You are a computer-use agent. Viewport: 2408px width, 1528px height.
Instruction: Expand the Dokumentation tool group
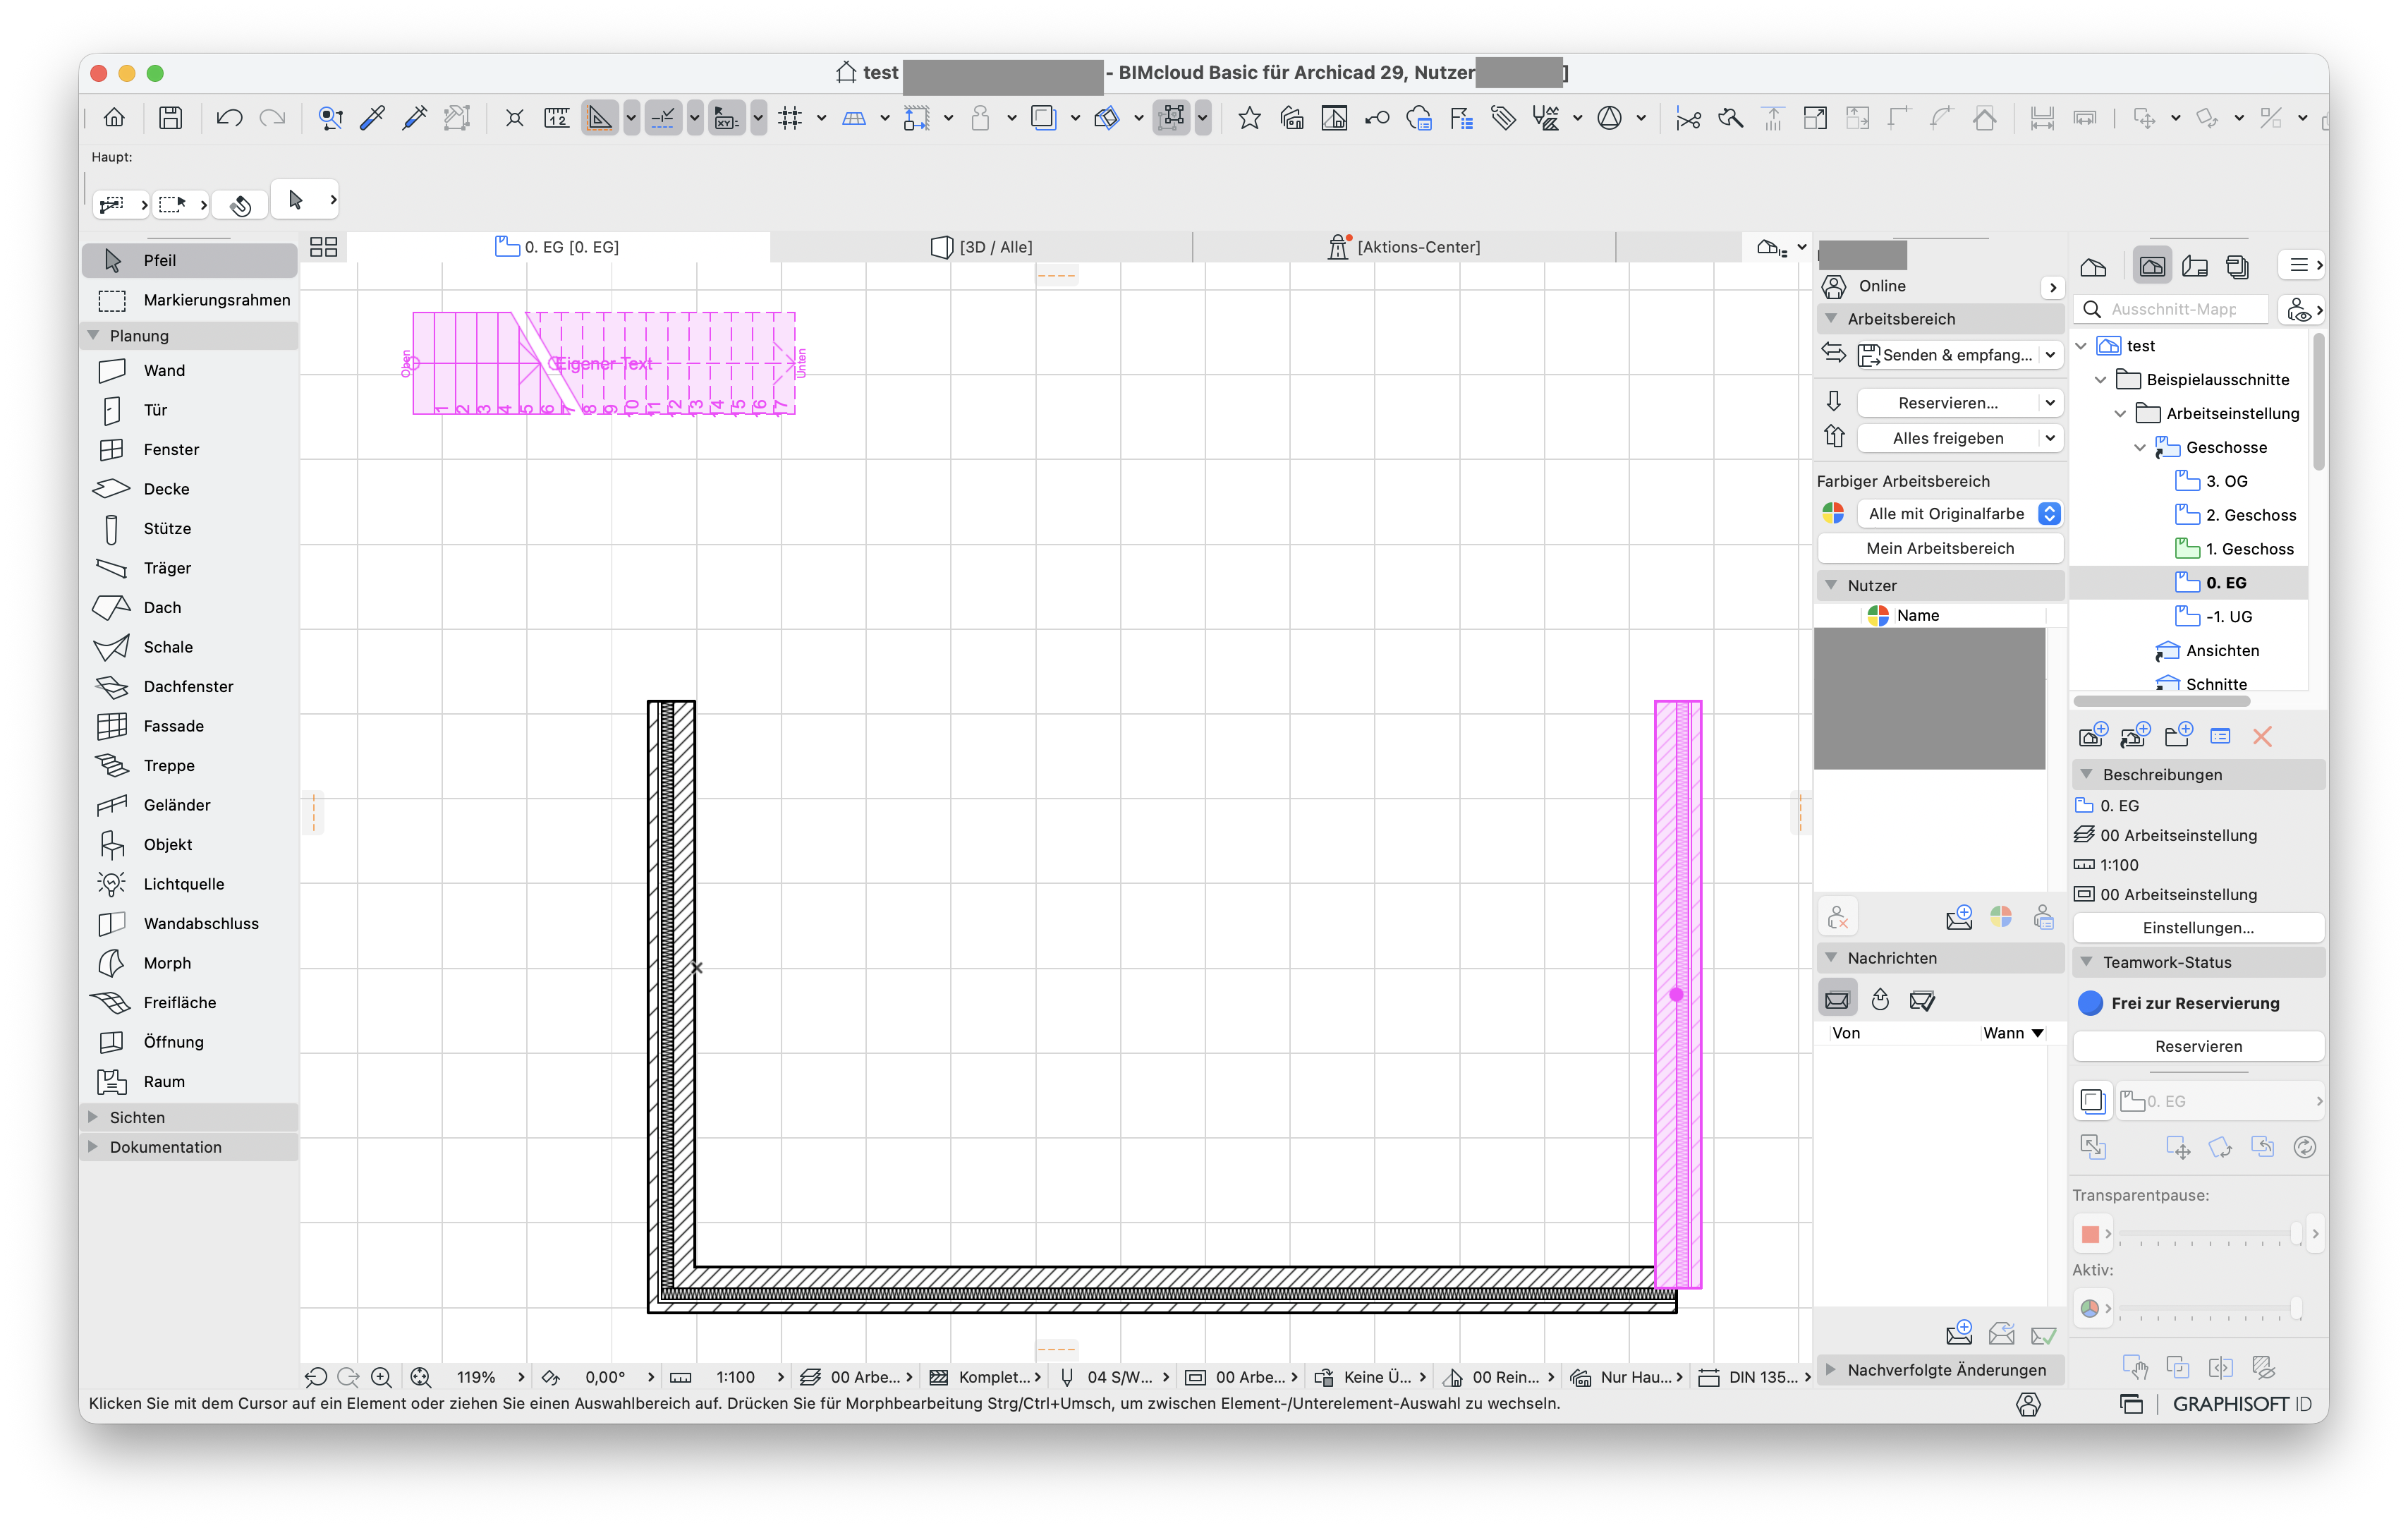click(93, 1147)
